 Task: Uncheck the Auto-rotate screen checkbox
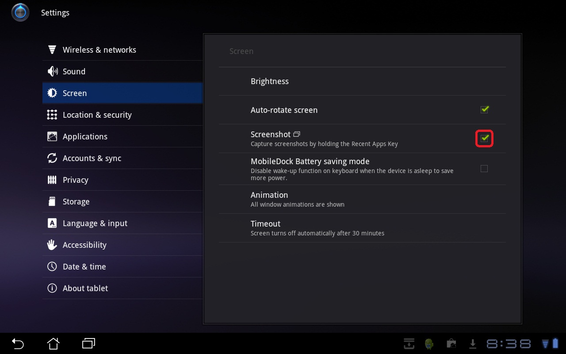484,109
